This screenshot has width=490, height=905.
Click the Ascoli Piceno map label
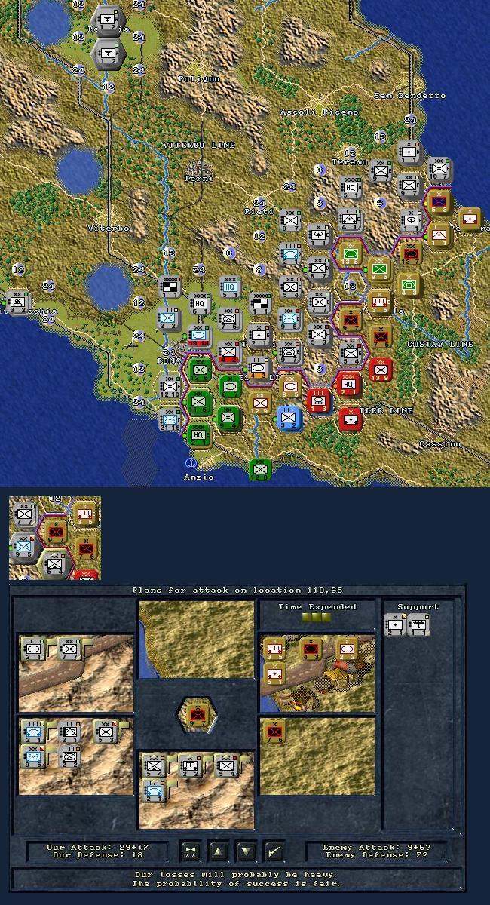(320, 112)
